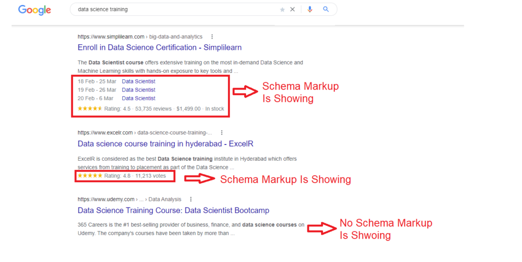Viewport: 522px width, 262px height.
Task: Open Data science course training in hyderabad - ExcelR
Action: tap(166, 144)
